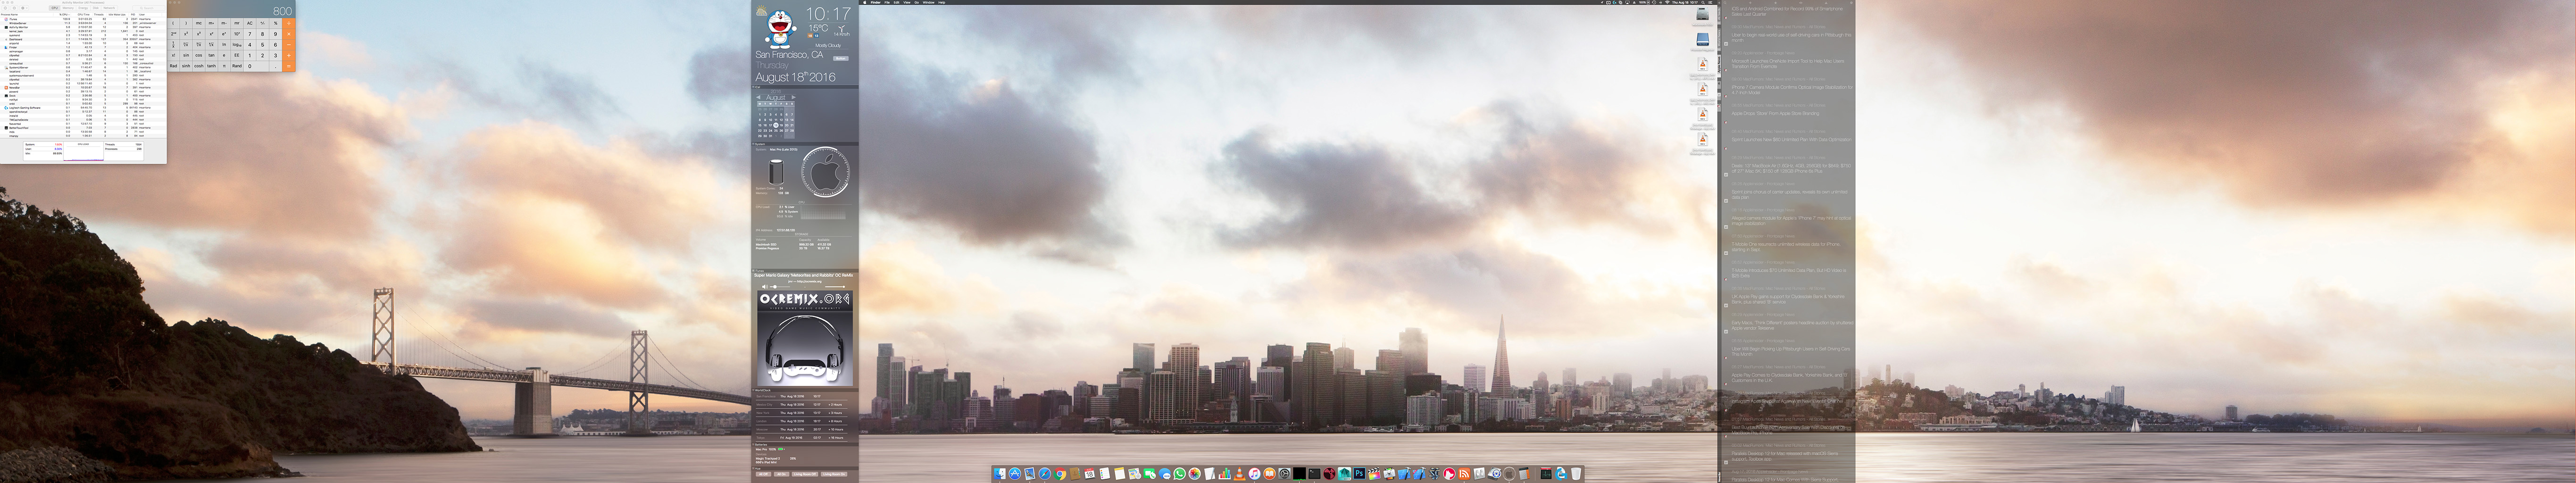Open Finder from the Dock
The width and height of the screenshot is (2576, 483).
(x=1000, y=474)
